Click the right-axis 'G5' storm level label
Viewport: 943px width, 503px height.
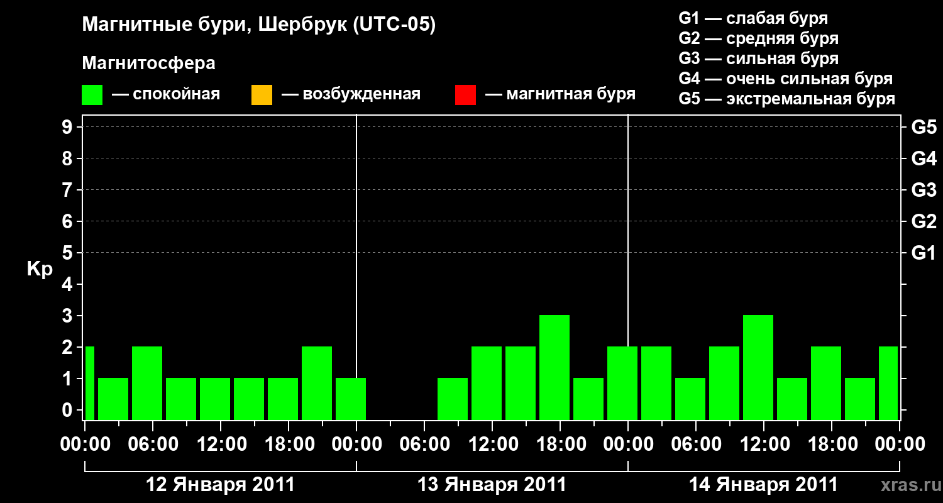[924, 127]
